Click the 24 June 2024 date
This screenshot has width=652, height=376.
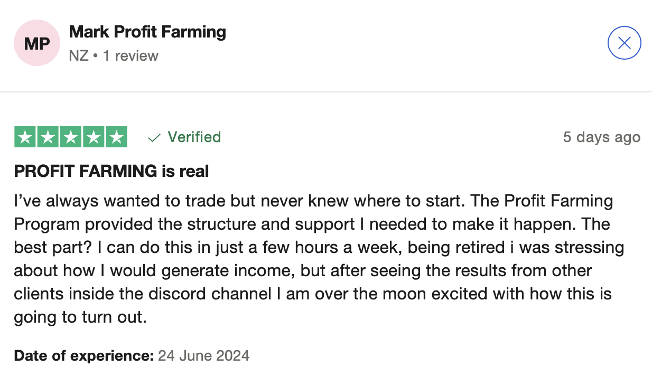coord(203,355)
